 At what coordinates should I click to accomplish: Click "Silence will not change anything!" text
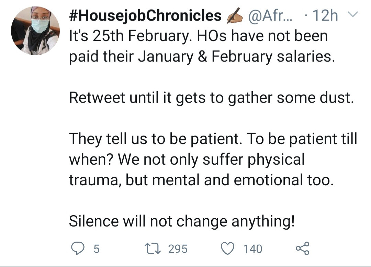pos(182,221)
